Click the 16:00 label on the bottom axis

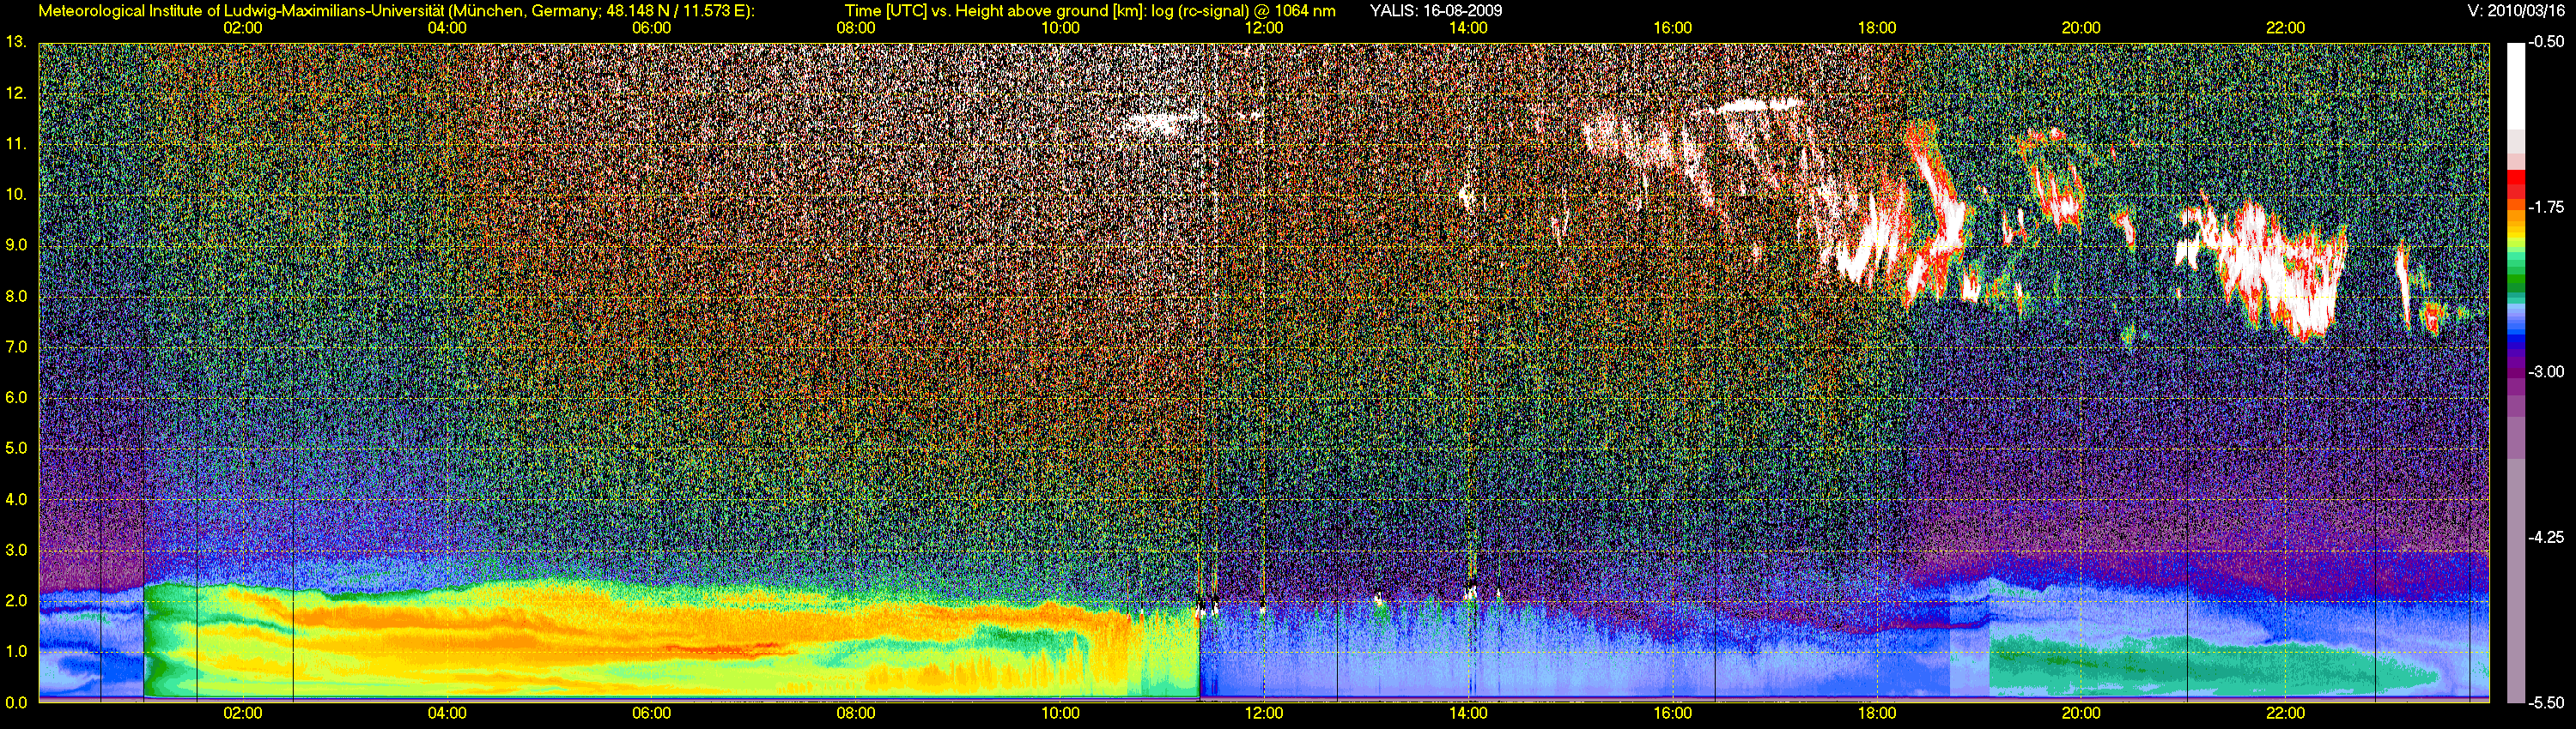[x=1673, y=713]
